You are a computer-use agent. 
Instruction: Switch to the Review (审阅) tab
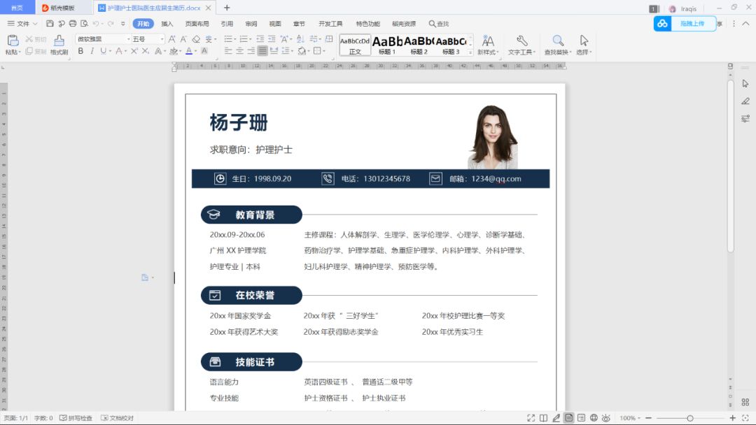point(251,24)
